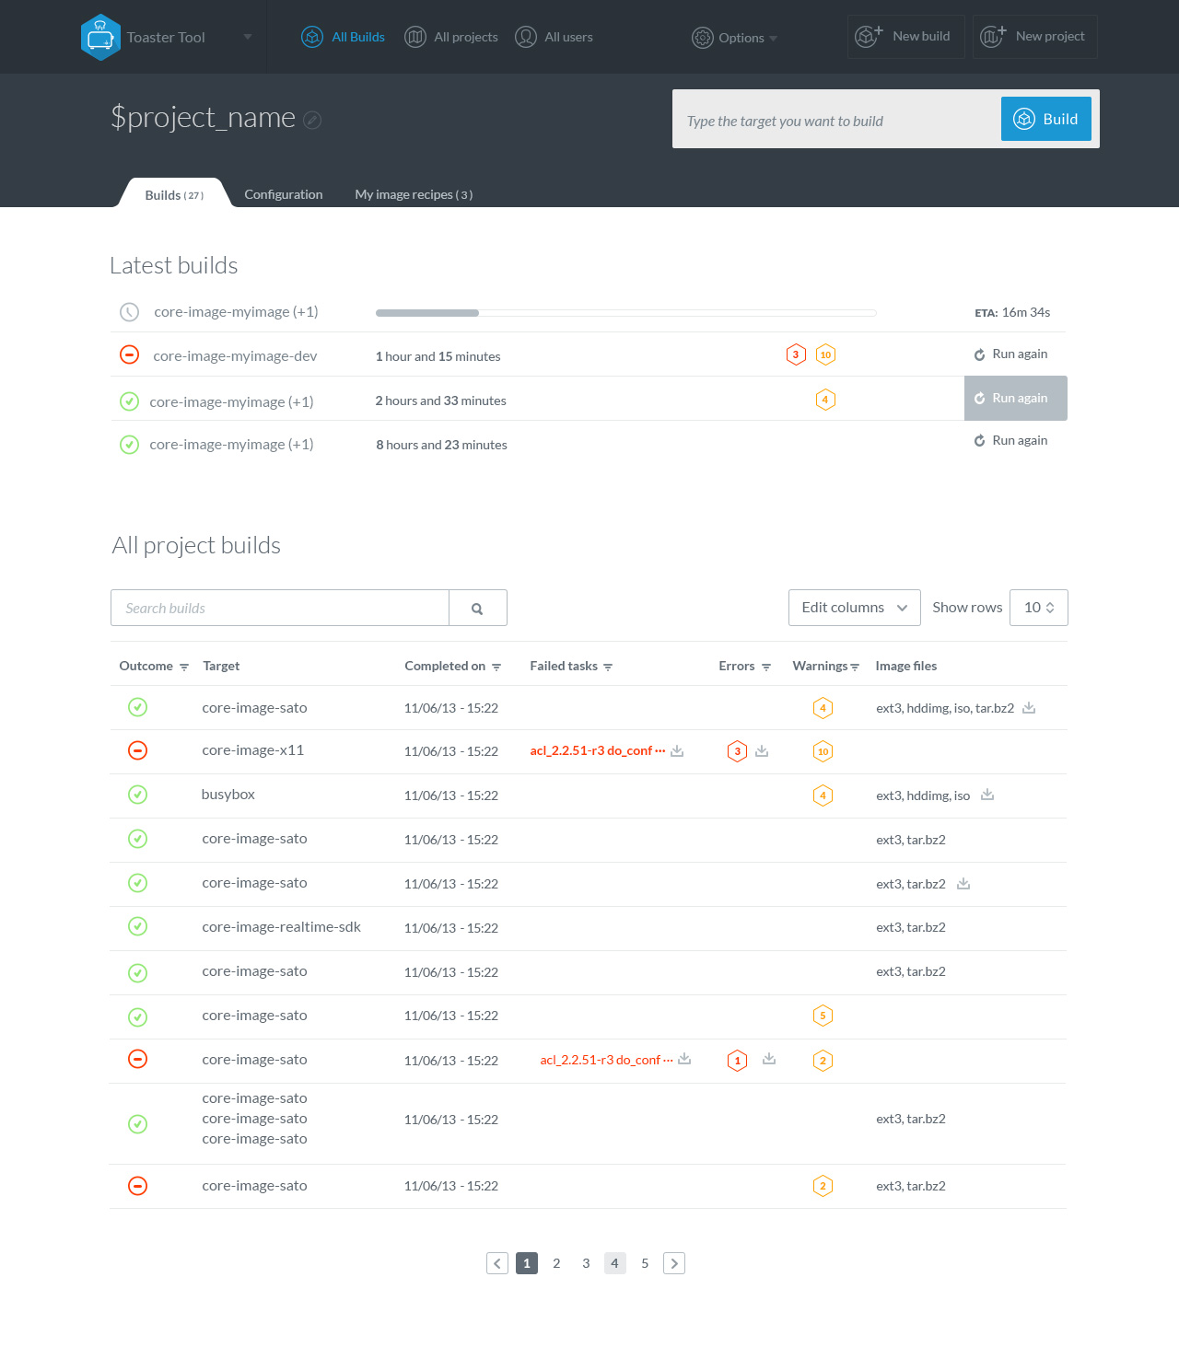Sort by Outcome column filter
This screenshot has width=1179, height=1347.
pos(184,667)
